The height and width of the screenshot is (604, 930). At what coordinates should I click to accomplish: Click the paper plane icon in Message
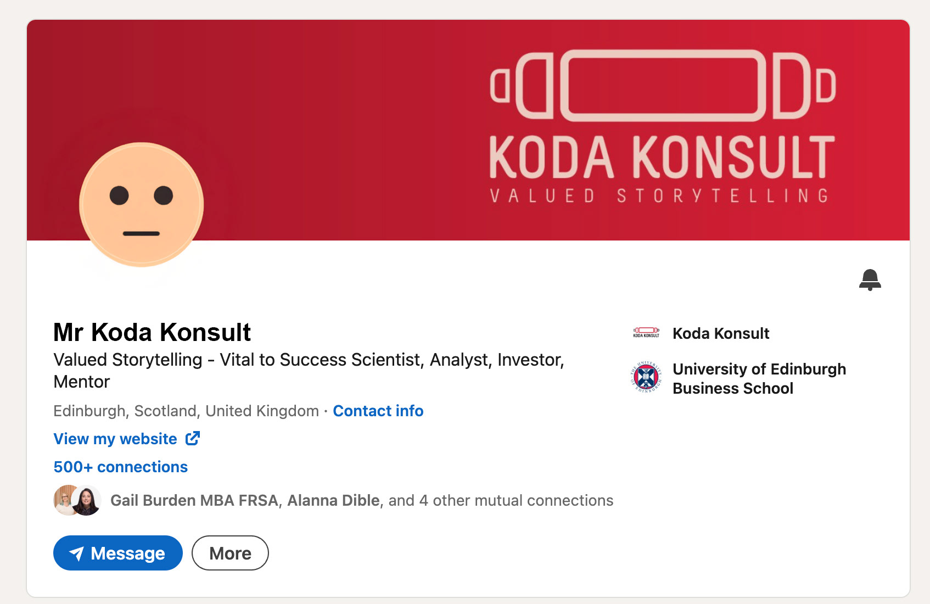77,553
